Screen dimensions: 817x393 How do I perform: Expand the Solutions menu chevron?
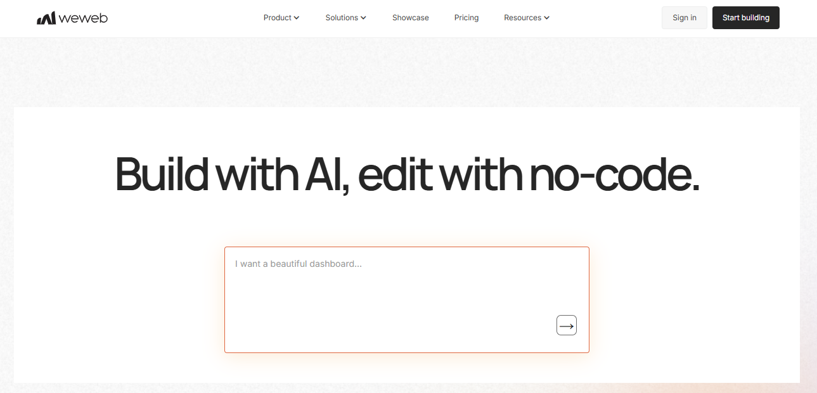[364, 18]
